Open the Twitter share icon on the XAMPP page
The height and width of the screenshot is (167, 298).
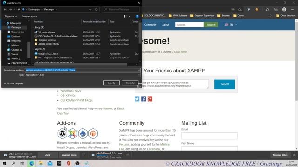click(137, 99)
